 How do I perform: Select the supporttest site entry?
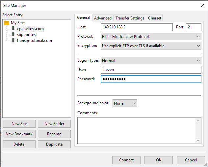[x=27, y=35]
